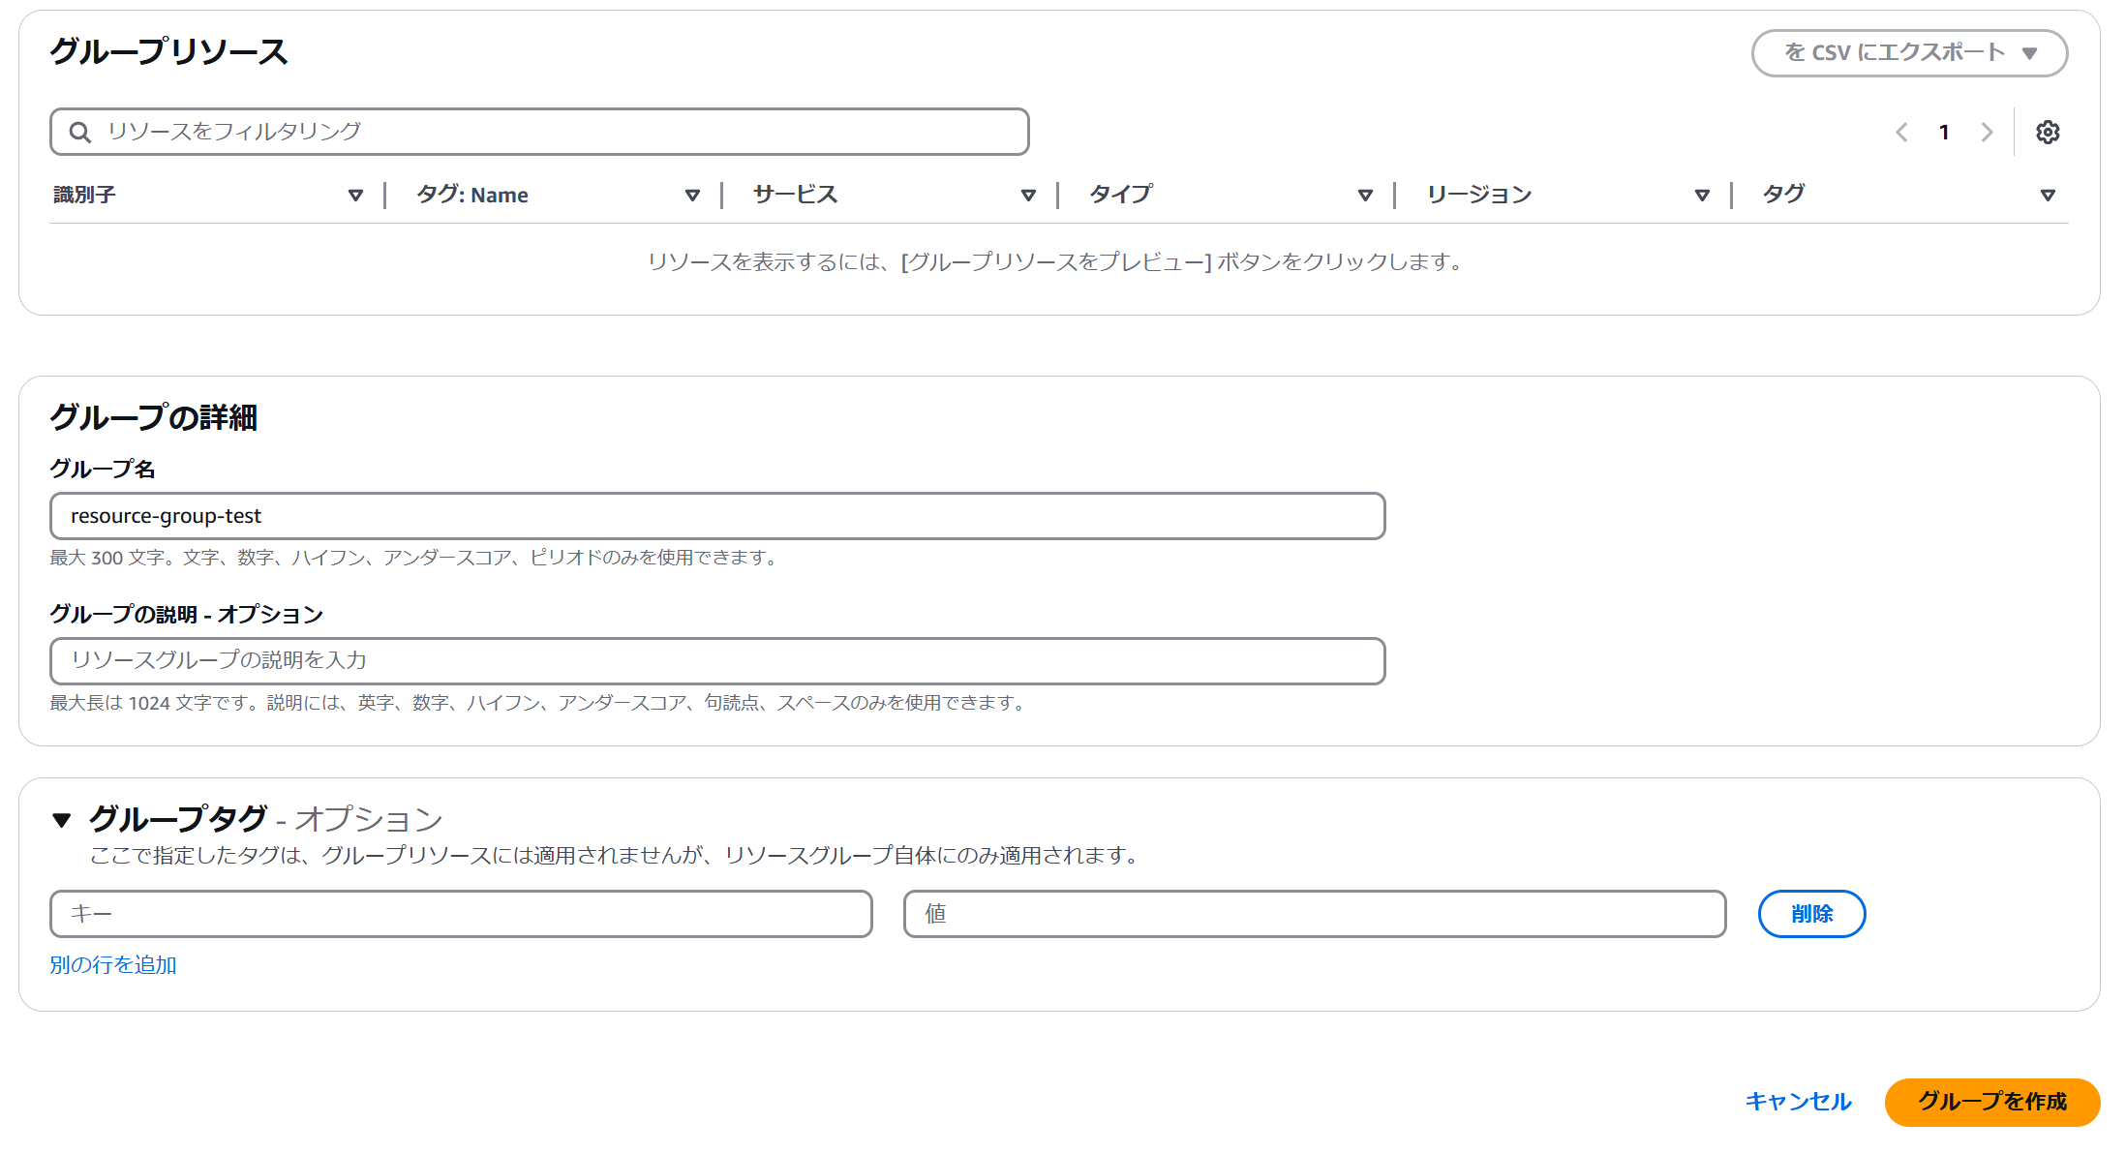Open the table preferences gear icon

tap(2047, 133)
